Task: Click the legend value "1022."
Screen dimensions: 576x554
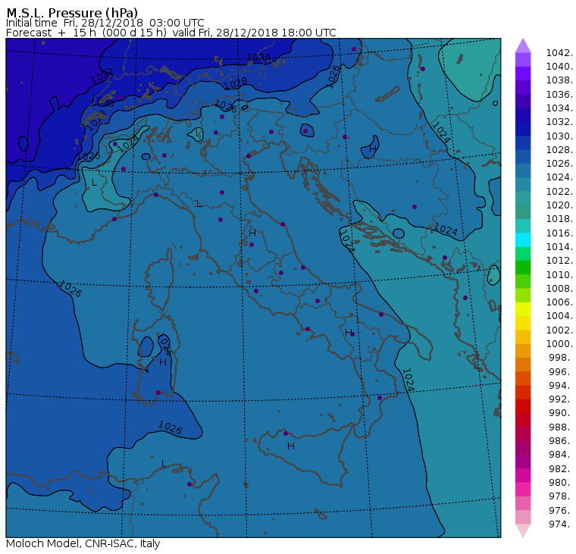Action: pyautogui.click(x=559, y=192)
